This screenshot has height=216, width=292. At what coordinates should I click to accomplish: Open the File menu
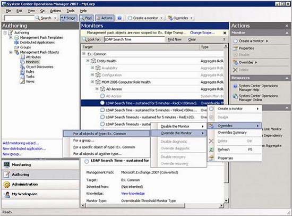coord(8,11)
